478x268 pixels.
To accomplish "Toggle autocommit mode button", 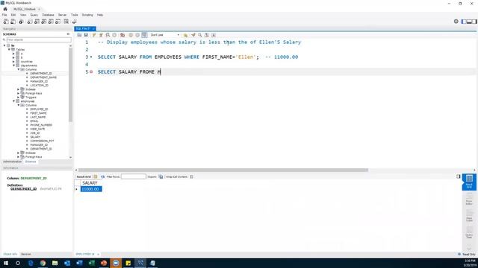I will (144, 35).
